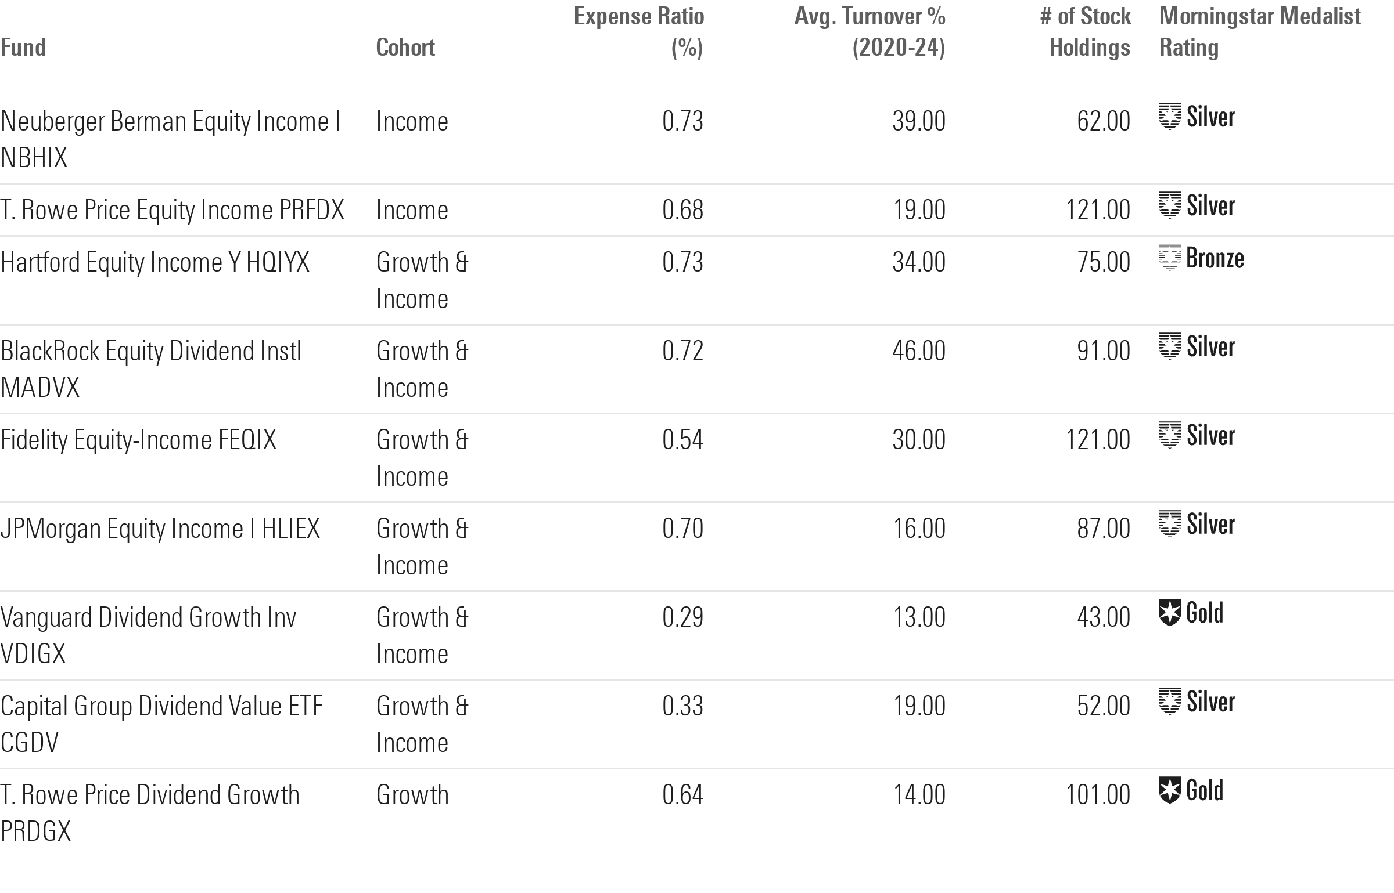Screen dimensions: 1394x893
Task: Click Bronze medal icon for Hartford Equity Income
Action: pos(1169,258)
